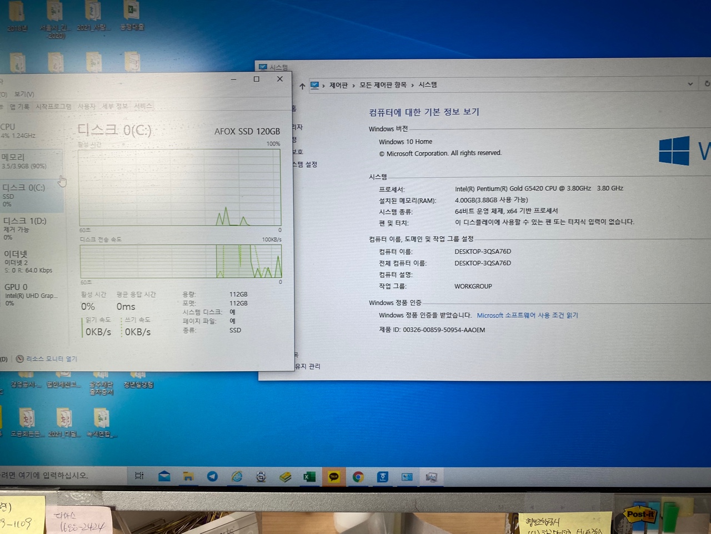
Task: Click the round gear-like taskbar icon
Action: click(261, 477)
